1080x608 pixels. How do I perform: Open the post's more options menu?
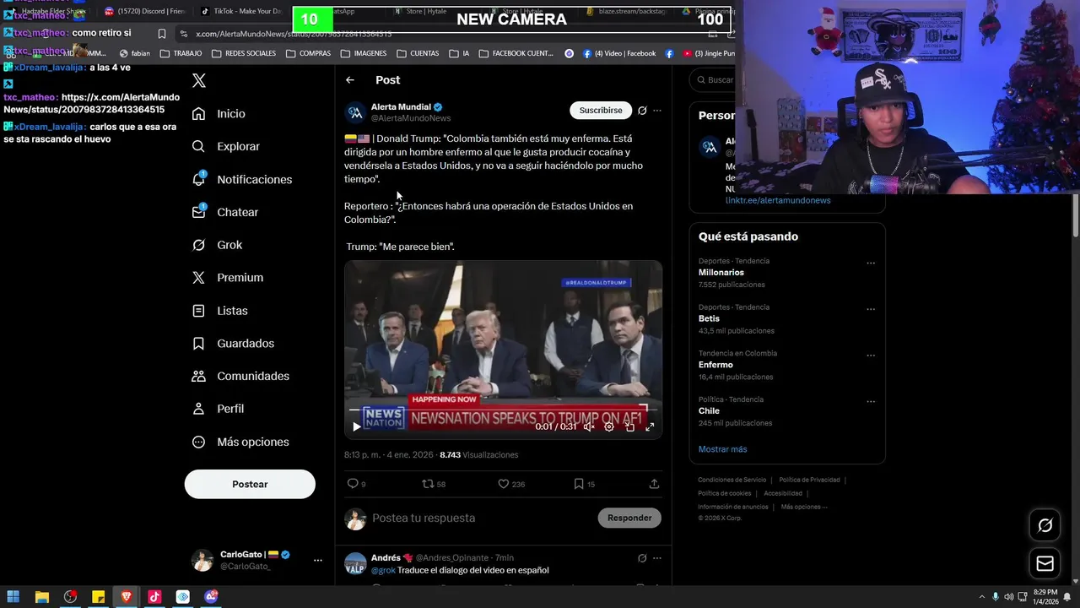[657, 111]
